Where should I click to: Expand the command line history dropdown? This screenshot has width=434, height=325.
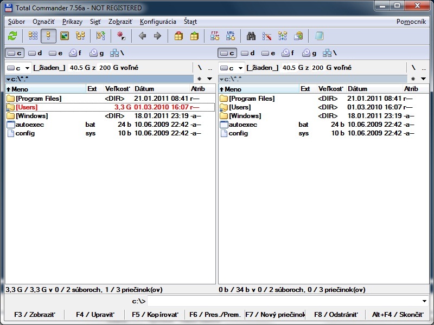(424, 301)
